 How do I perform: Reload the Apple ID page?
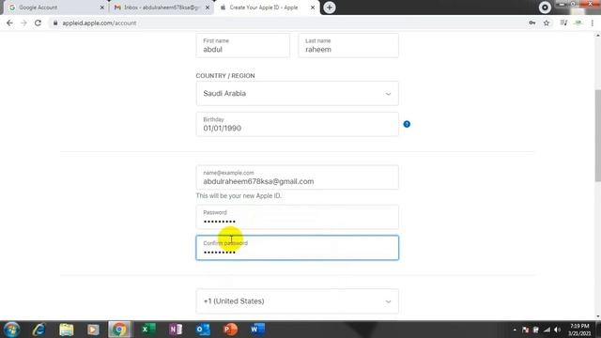tap(38, 23)
